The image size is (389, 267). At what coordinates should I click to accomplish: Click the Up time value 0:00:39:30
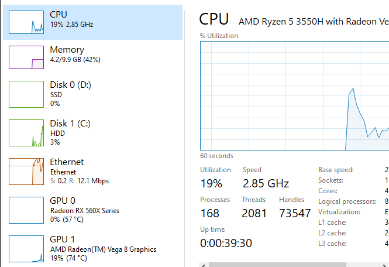[x=226, y=243]
